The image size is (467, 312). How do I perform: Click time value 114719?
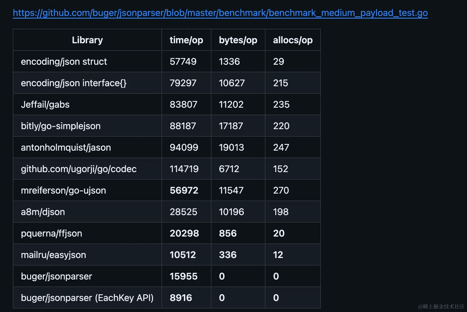pos(184,169)
